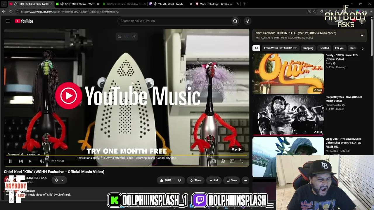The image size is (374, 210).
Task: Jump to the previous video in playlist
Action: 21,161
